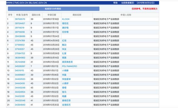
Task: Open registration number 34434954
Action: (20, 92)
